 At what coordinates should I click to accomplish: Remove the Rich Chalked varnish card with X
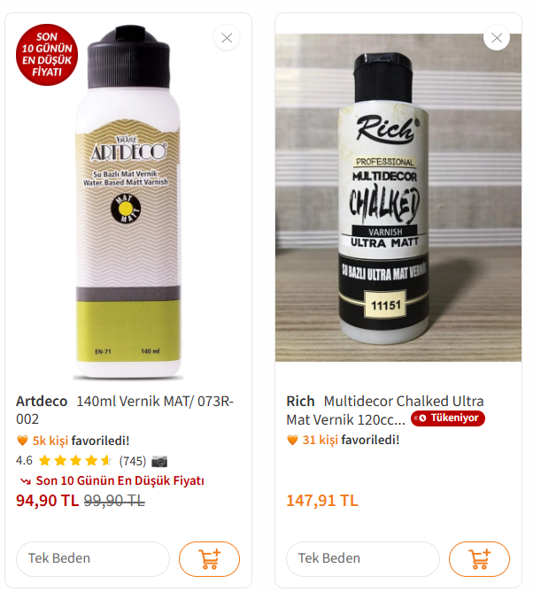(497, 37)
